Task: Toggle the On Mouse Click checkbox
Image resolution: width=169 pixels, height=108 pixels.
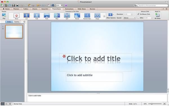Action: [138, 14]
